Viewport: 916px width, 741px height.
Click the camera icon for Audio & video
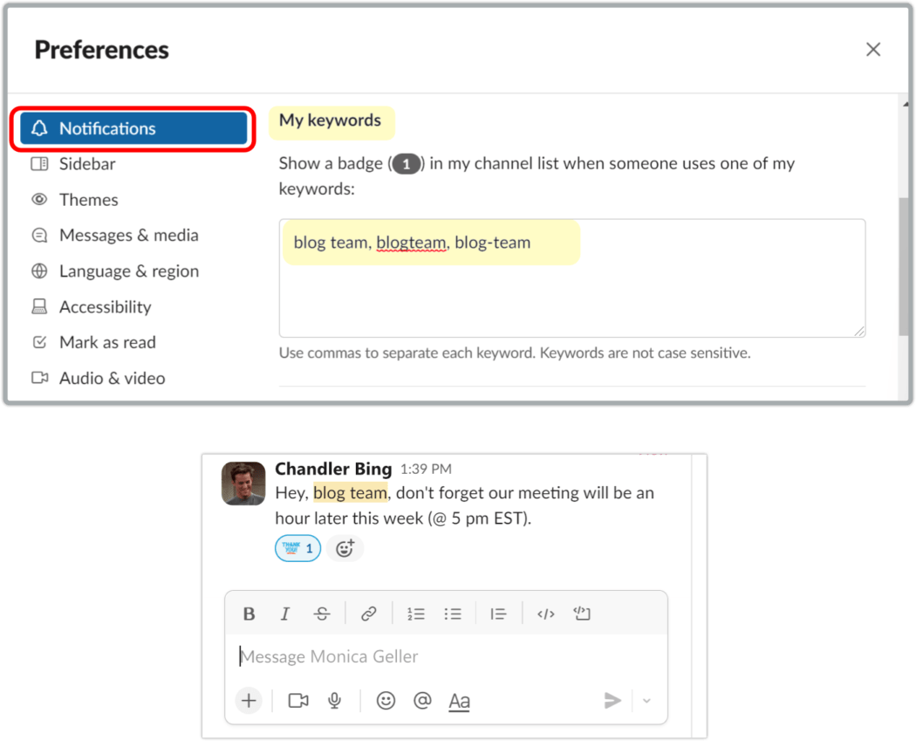39,378
